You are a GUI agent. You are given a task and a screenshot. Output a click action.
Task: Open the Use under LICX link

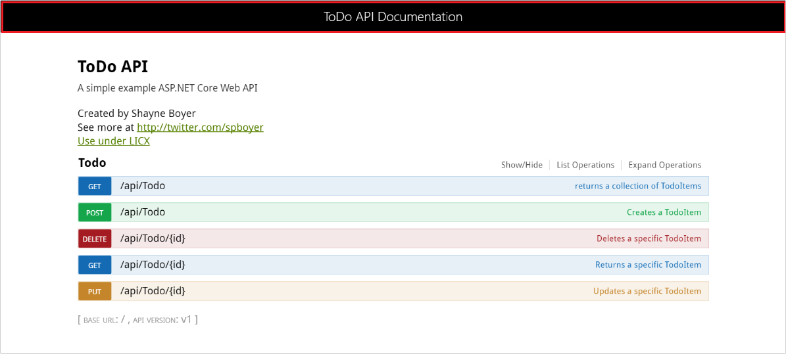click(114, 141)
